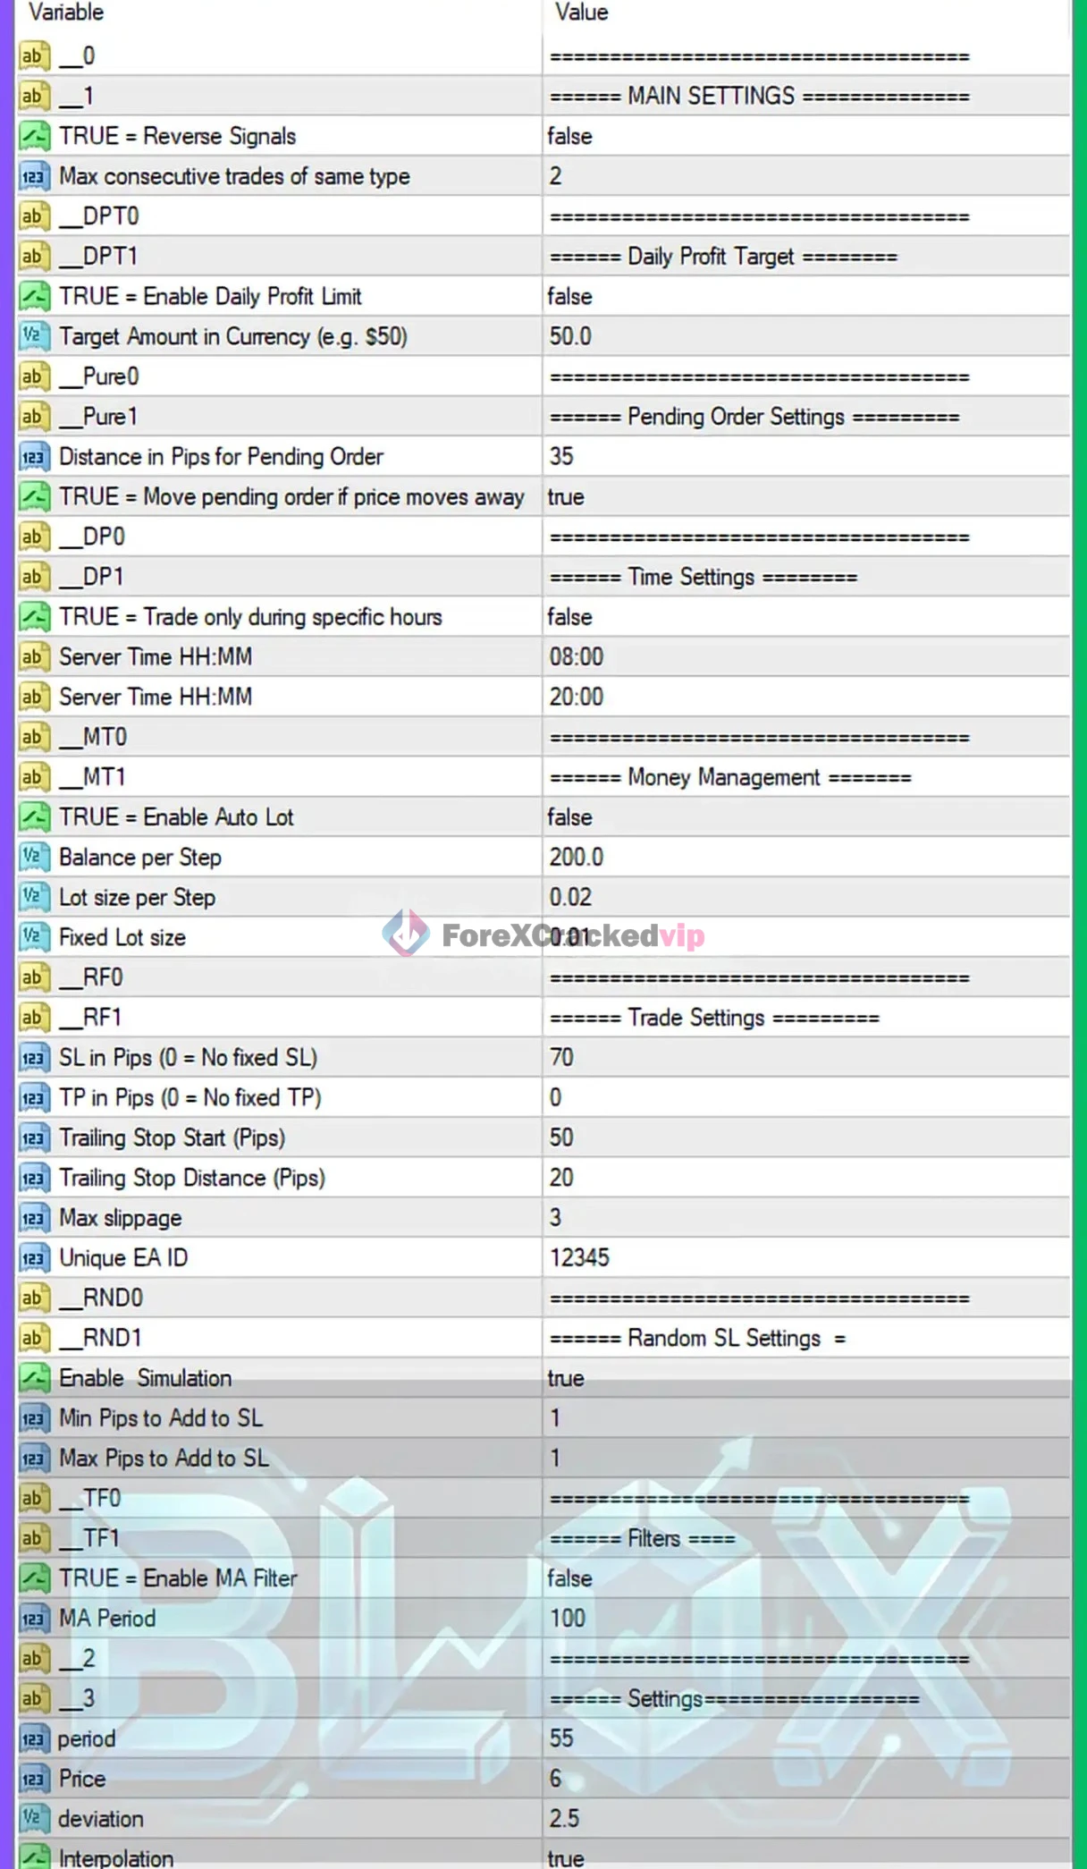The width and height of the screenshot is (1087, 1869).
Task: Toggle Enable Simulation true value
Action: 567,1378
